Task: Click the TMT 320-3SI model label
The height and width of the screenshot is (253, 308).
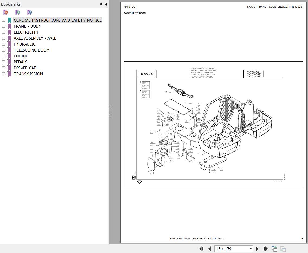Action: 253,72
